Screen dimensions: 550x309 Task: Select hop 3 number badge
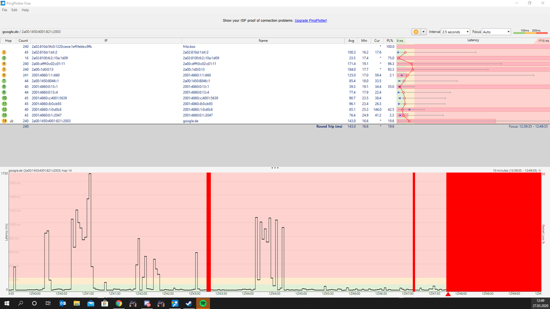[4, 58]
